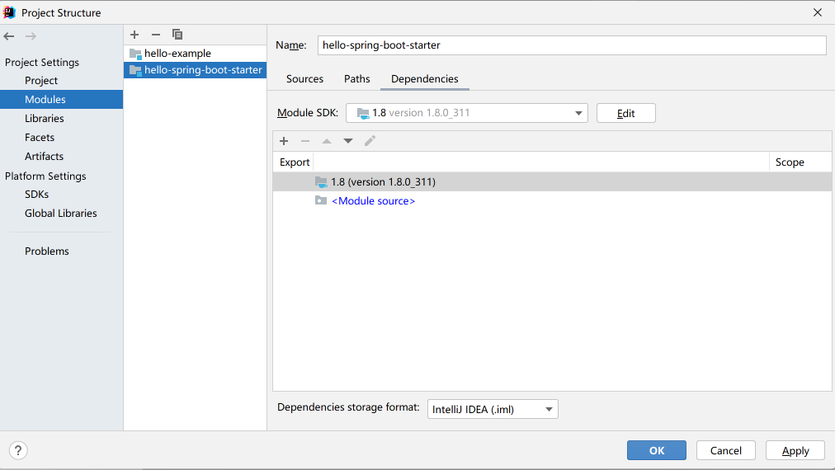The width and height of the screenshot is (835, 470).
Task: Add a dependency with plus icon
Action: click(x=284, y=141)
